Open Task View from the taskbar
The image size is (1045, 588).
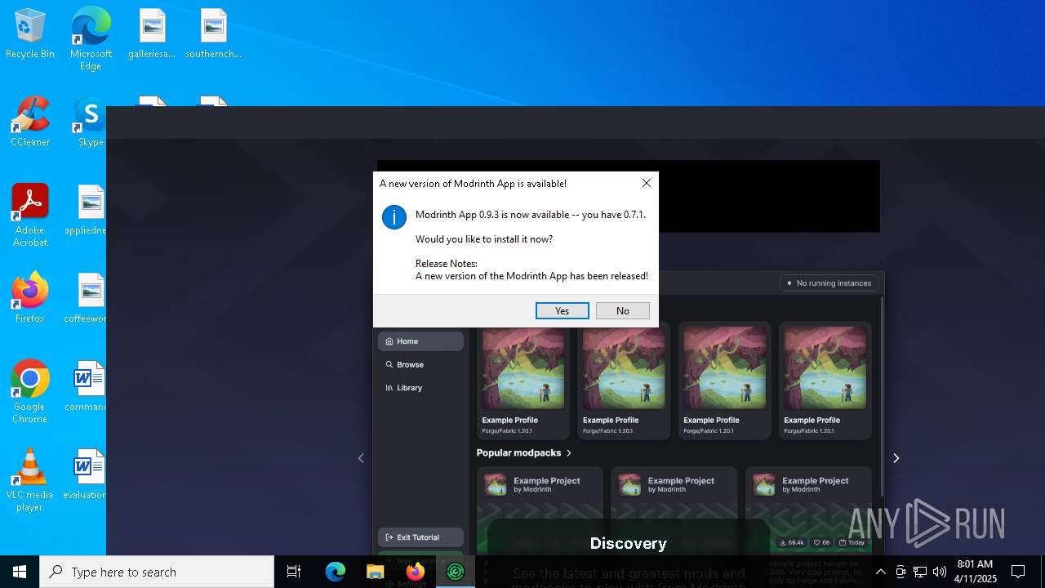click(294, 572)
